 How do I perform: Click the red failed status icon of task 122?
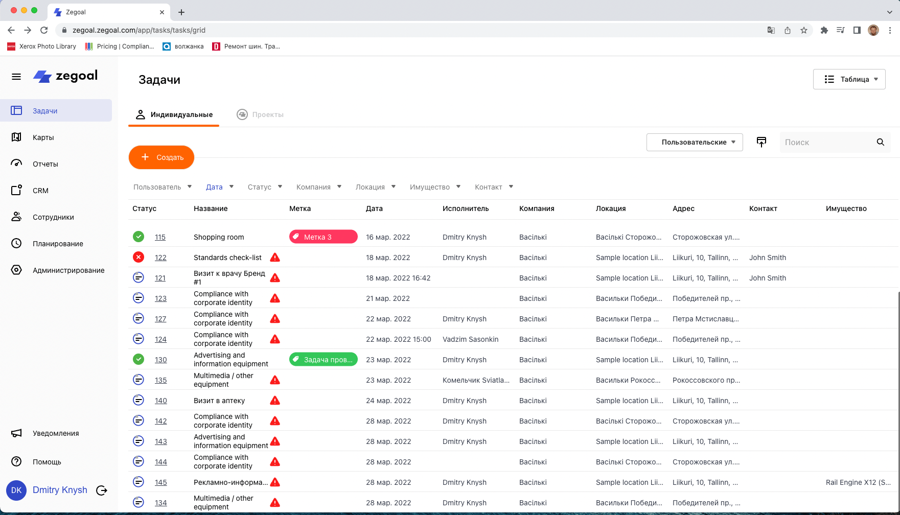pyautogui.click(x=139, y=257)
